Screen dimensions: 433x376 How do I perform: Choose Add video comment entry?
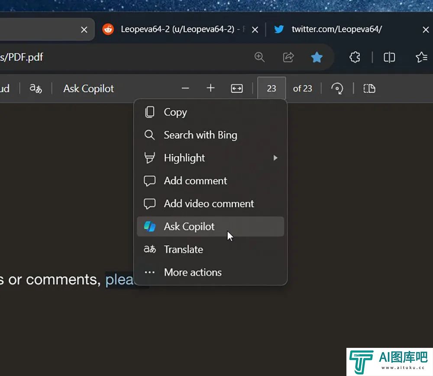point(210,204)
